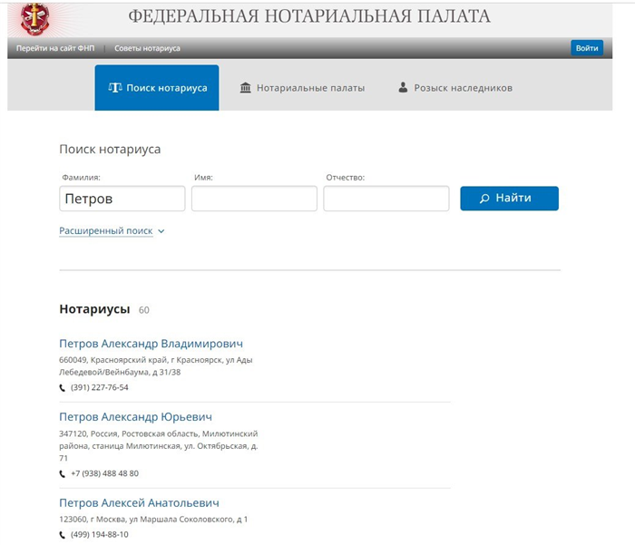Click phone number (391) 227-76-54
Screen dimensions: 635x545
click(100, 387)
